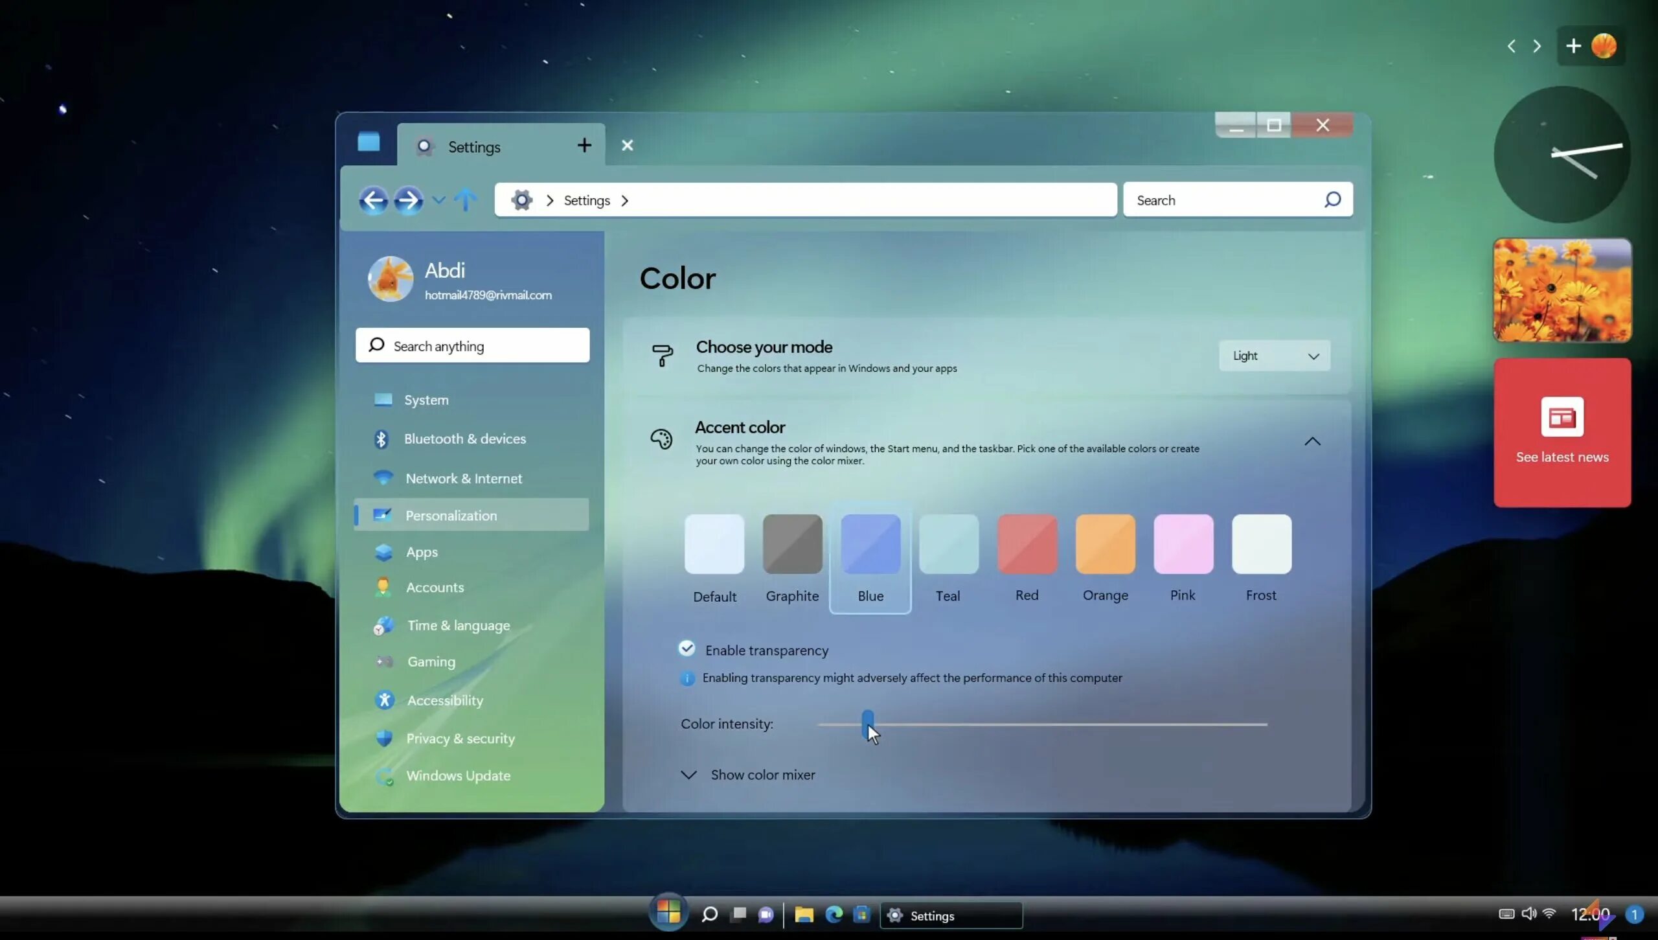This screenshot has width=1658, height=940.
Task: Uncheck Enable transparency checkbox
Action: click(687, 648)
